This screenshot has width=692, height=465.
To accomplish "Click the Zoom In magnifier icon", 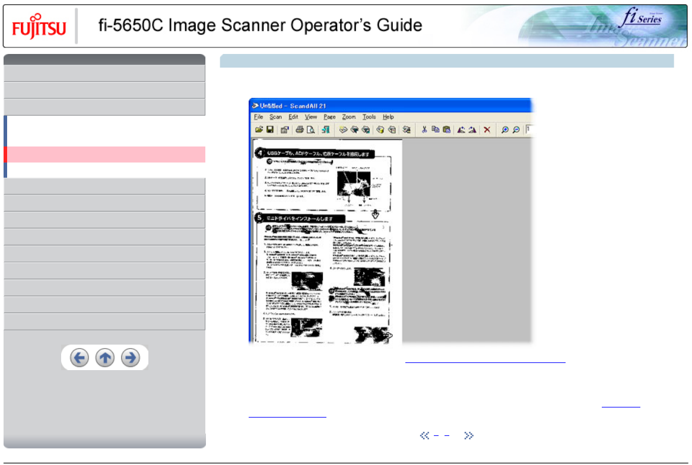I will coord(504,130).
